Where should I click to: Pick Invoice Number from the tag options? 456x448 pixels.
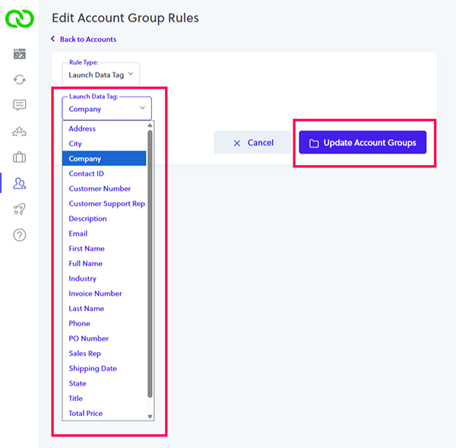tap(104, 294)
